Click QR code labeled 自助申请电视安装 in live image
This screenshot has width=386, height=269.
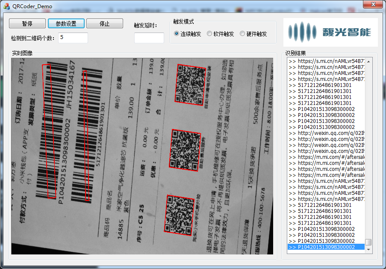(190, 85)
